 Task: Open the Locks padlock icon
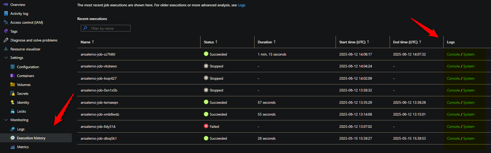pos(12,111)
